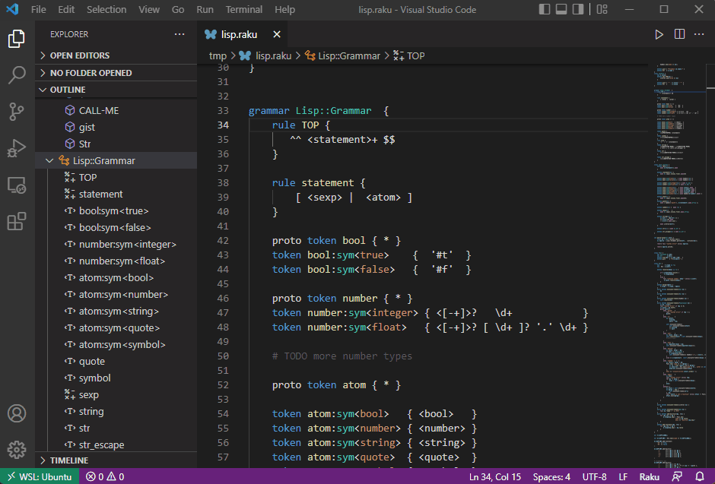This screenshot has width=715, height=484.
Task: Open the notifications bell in status bar
Action: tap(700, 476)
